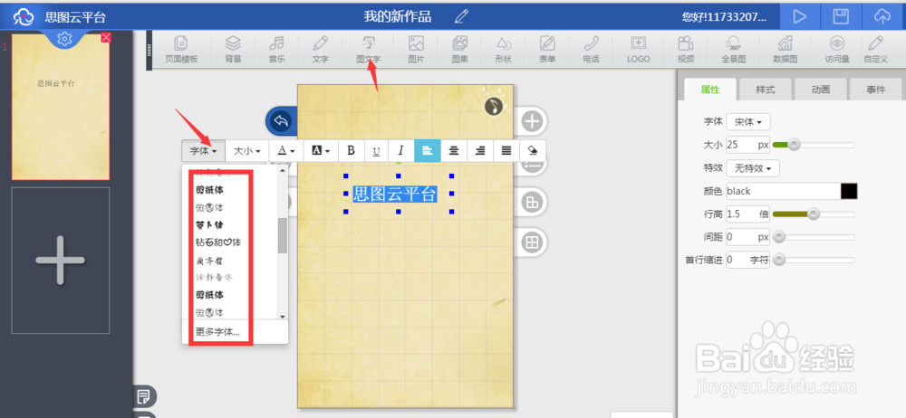Choose the 萝卜体 font
This screenshot has width=906, height=418.
pos(209,224)
